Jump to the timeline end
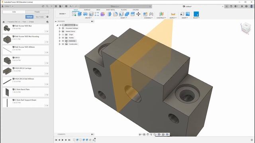The height and width of the screenshot is (143, 255). pyautogui.click(x=69, y=140)
